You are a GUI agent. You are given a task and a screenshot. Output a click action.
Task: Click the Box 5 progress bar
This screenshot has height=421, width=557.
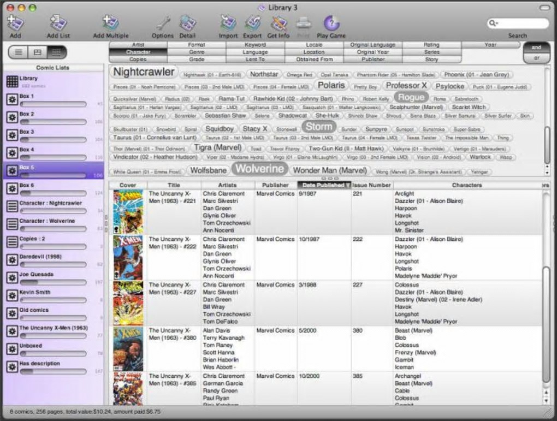pyautogui.click(x=54, y=175)
